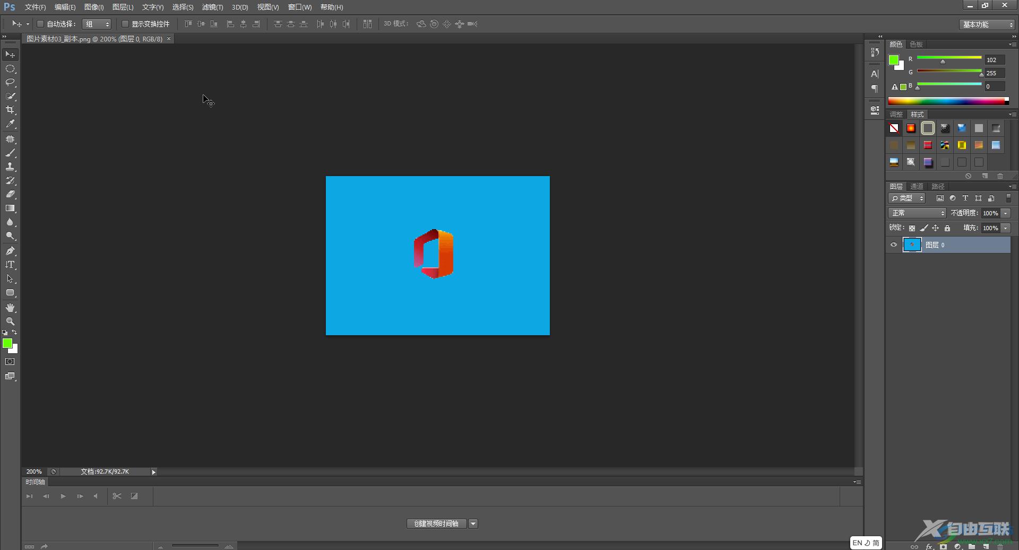The height and width of the screenshot is (550, 1019).
Task: Select the Path Selection tool
Action: (10, 279)
